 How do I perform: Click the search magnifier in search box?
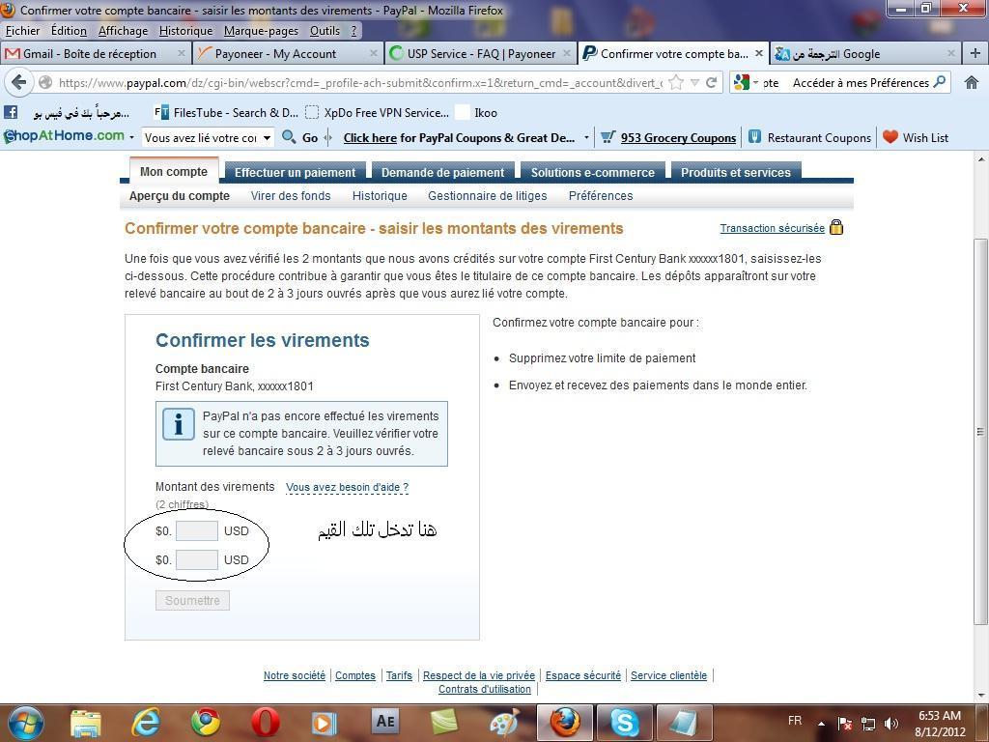point(939,82)
